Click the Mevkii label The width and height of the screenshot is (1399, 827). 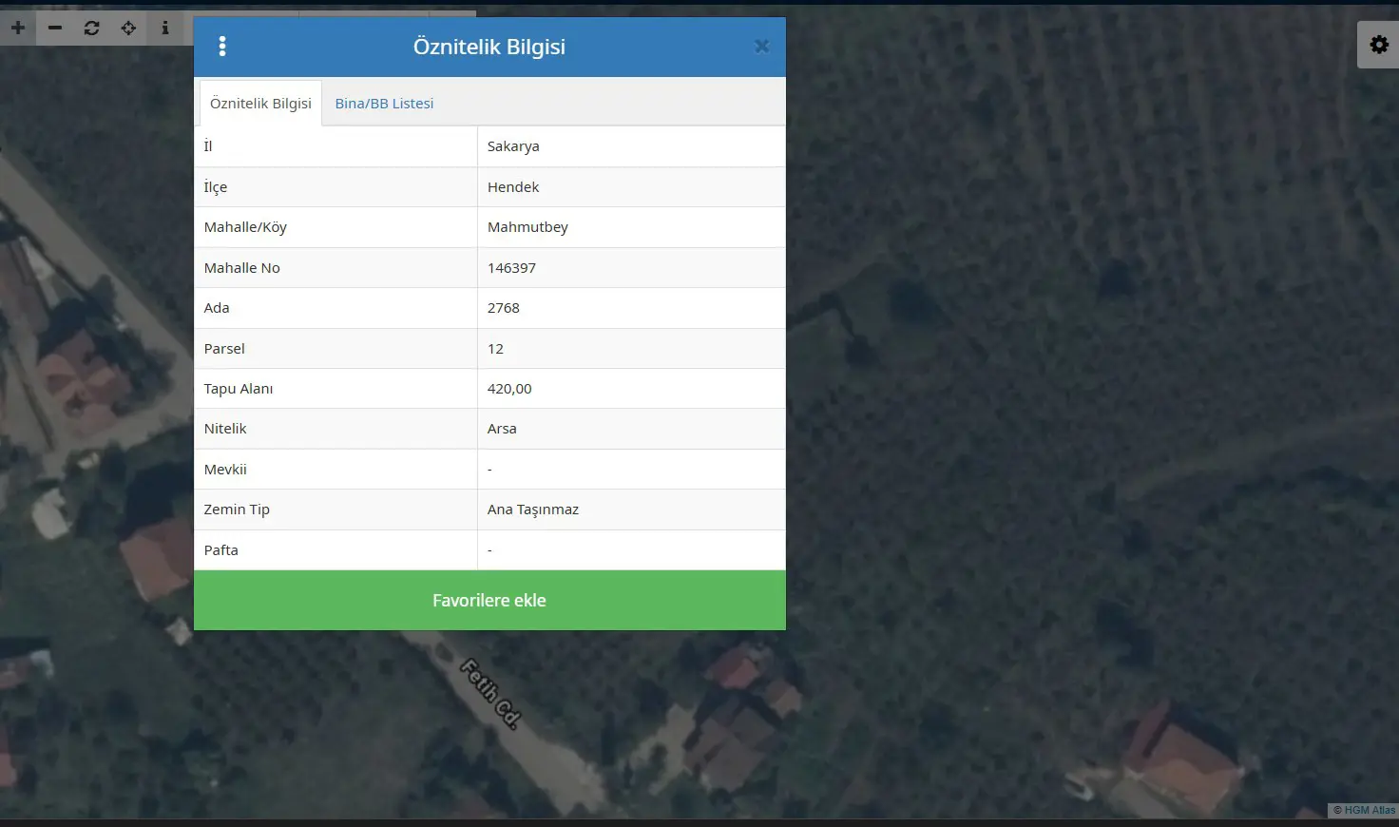click(x=225, y=470)
